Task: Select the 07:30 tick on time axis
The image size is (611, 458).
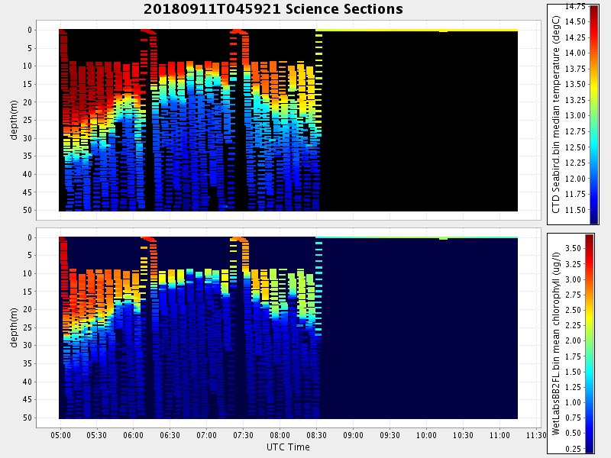Action: click(243, 435)
